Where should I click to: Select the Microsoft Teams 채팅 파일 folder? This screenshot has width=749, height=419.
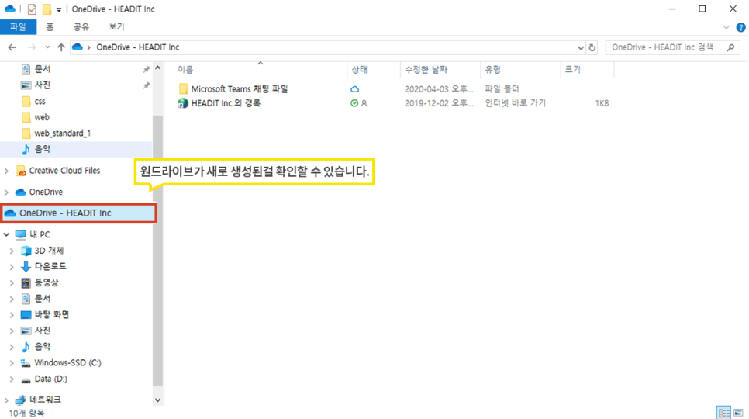click(240, 89)
